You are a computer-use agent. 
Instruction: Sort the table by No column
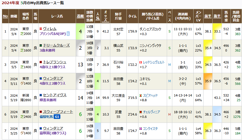(5, 16)
